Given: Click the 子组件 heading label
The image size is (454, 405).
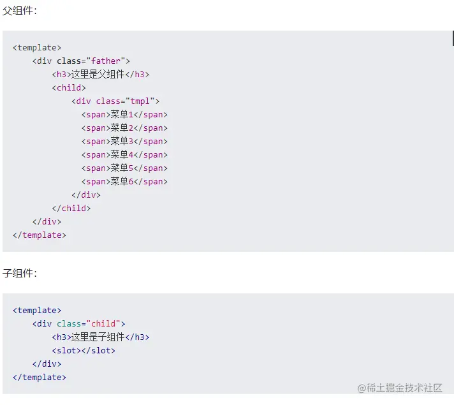Looking at the screenshot, I should [x=20, y=273].
